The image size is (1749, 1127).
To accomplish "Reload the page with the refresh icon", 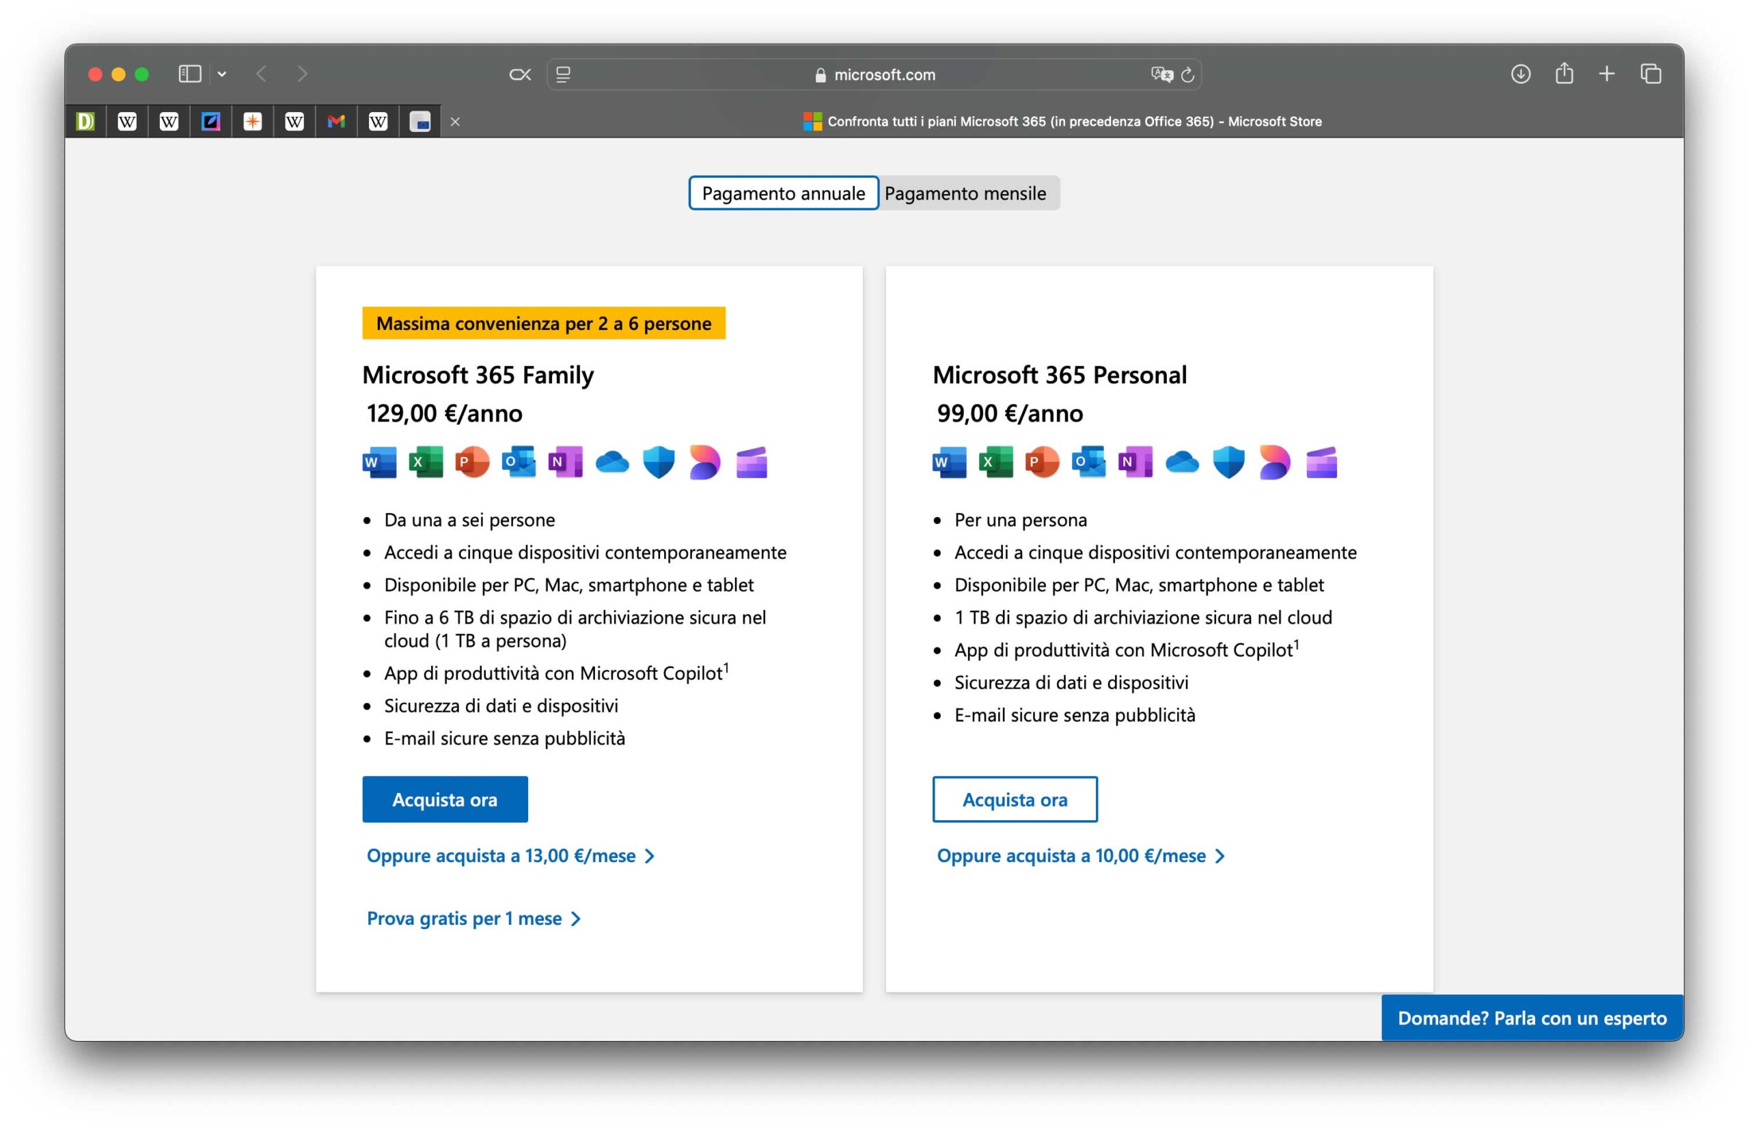I will click(1187, 74).
